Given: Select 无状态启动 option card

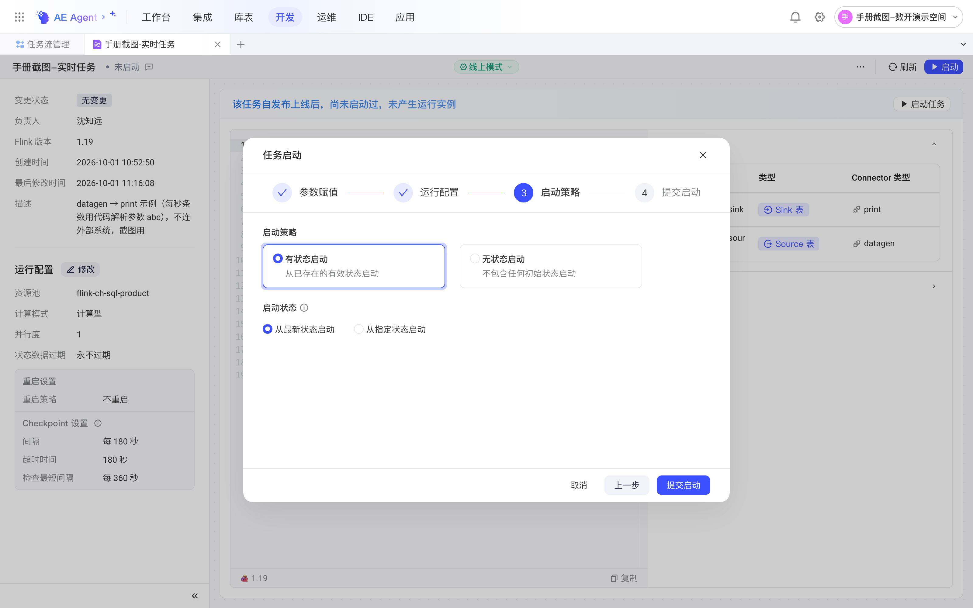Looking at the screenshot, I should pyautogui.click(x=550, y=266).
